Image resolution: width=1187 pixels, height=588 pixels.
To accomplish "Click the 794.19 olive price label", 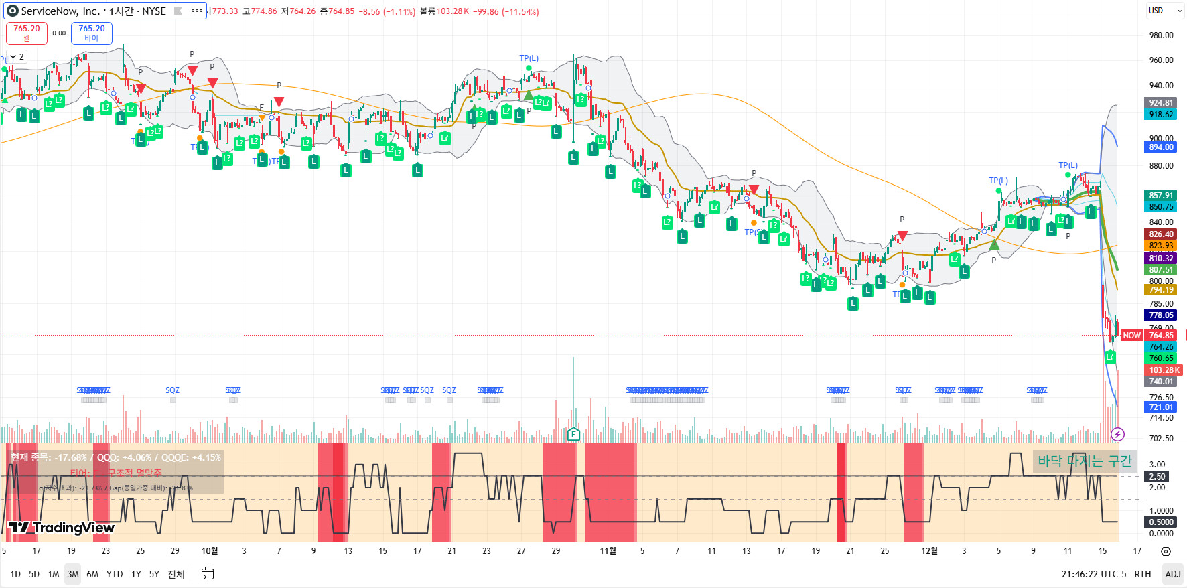I will point(1161,290).
